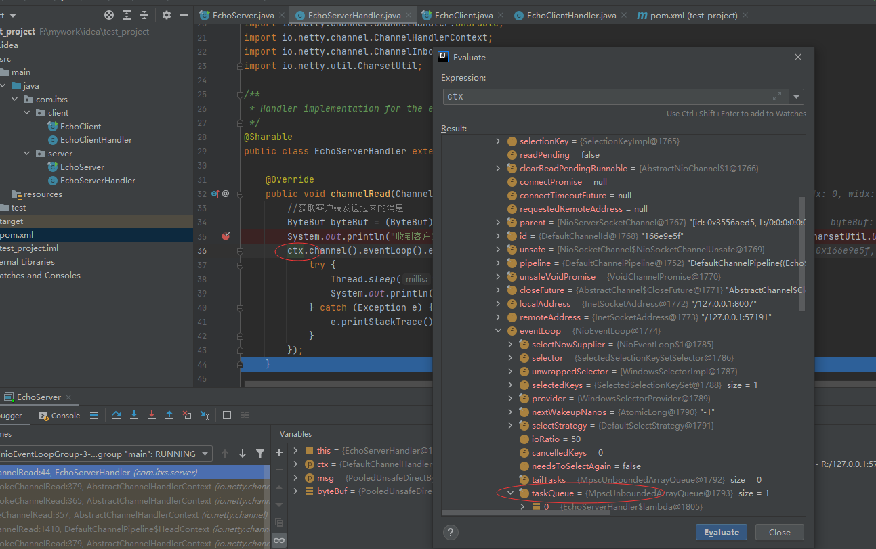
Task: Expand all nodes in Project panel
Action: pyautogui.click(x=127, y=15)
